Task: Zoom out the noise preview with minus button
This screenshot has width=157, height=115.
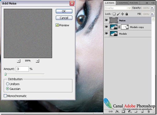Action: pyautogui.click(x=18, y=61)
